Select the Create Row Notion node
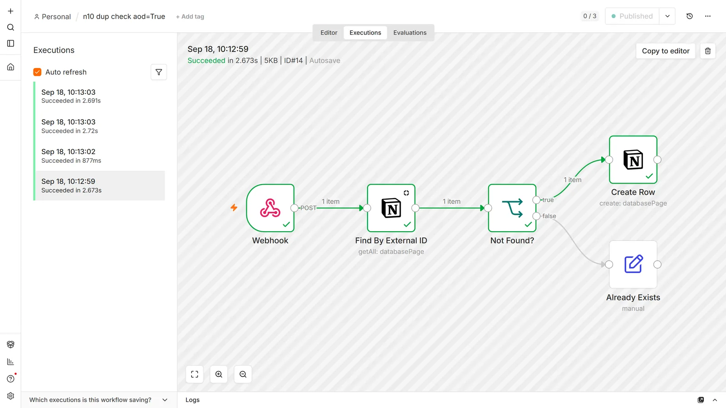Image resolution: width=726 pixels, height=408 pixels. [633, 160]
